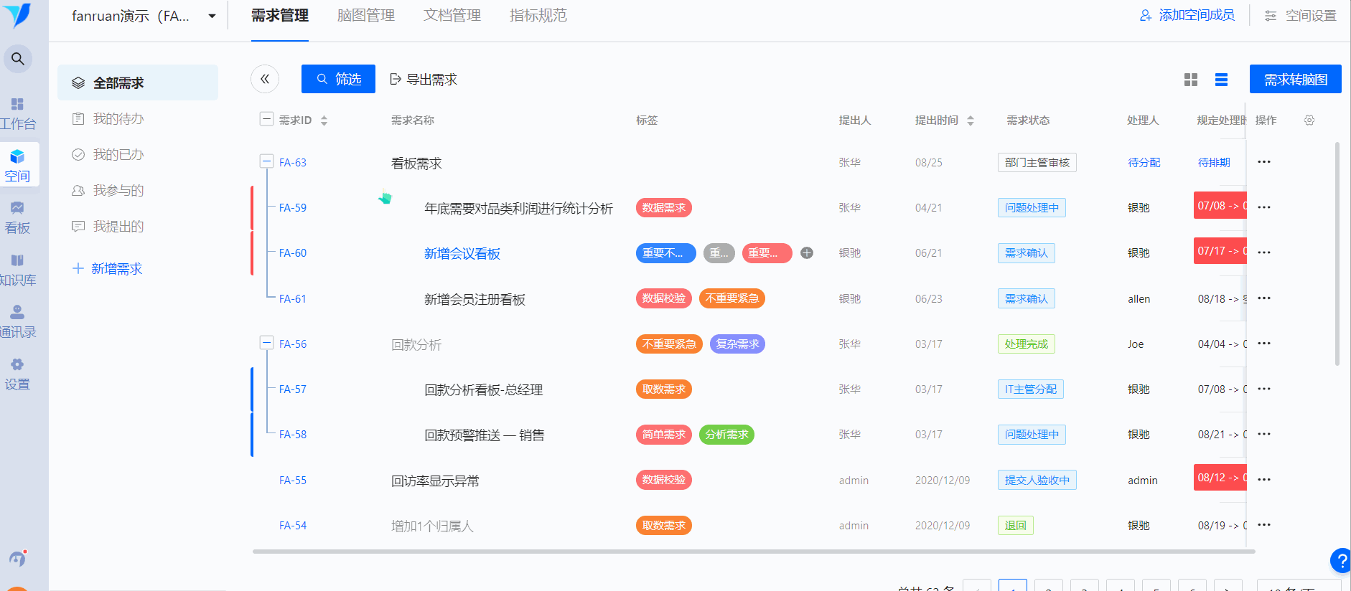Viewport: 1351px width, 591px height.
Task: Open more actions for FA-61
Action: (1264, 298)
